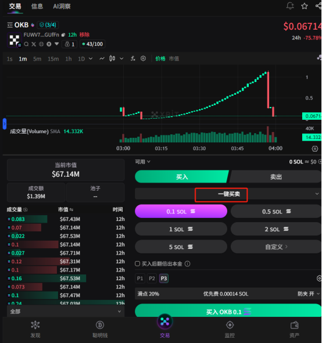This screenshot has width=322, height=343.
Task: Click the search icon under the address
Action: pos(26,44)
